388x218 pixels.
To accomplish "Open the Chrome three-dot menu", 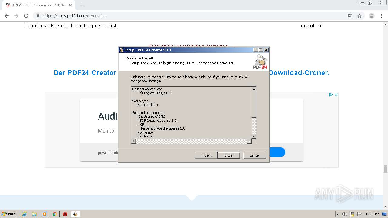I will click(381, 16).
